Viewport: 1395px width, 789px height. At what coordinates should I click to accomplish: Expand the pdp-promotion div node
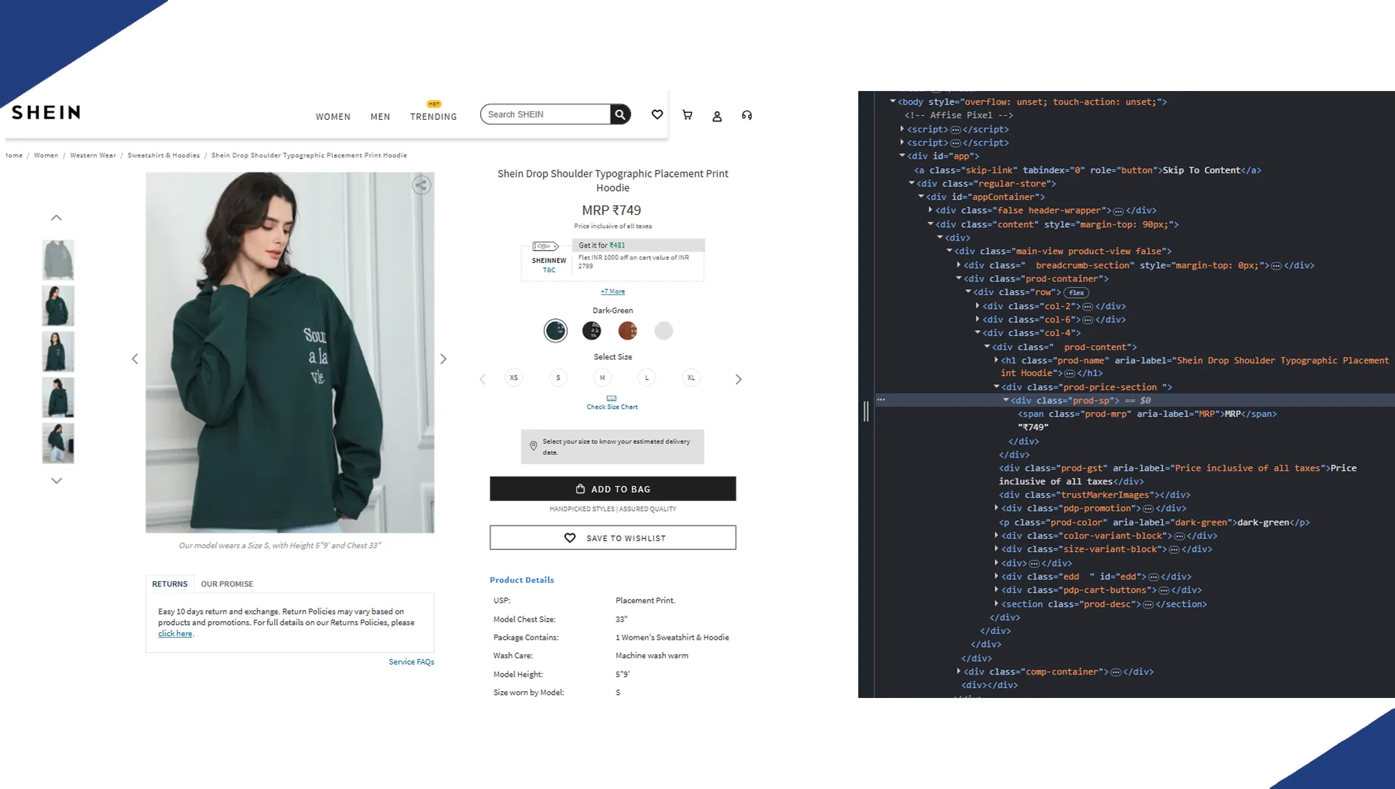coord(997,508)
